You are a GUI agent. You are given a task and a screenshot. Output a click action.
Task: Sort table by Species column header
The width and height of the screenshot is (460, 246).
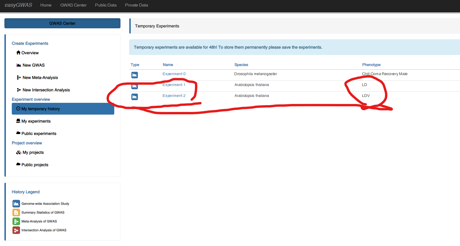pyautogui.click(x=241, y=65)
